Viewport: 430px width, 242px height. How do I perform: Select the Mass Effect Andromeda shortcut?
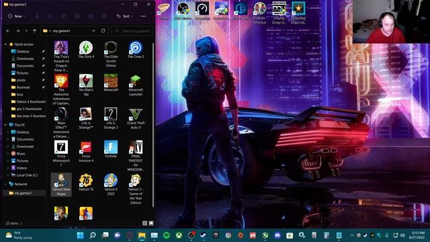61,122
